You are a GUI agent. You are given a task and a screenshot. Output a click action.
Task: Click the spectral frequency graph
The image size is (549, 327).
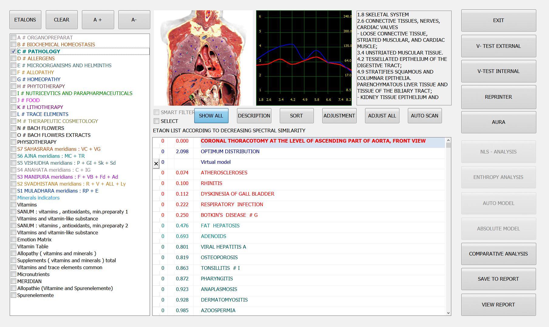click(x=304, y=58)
